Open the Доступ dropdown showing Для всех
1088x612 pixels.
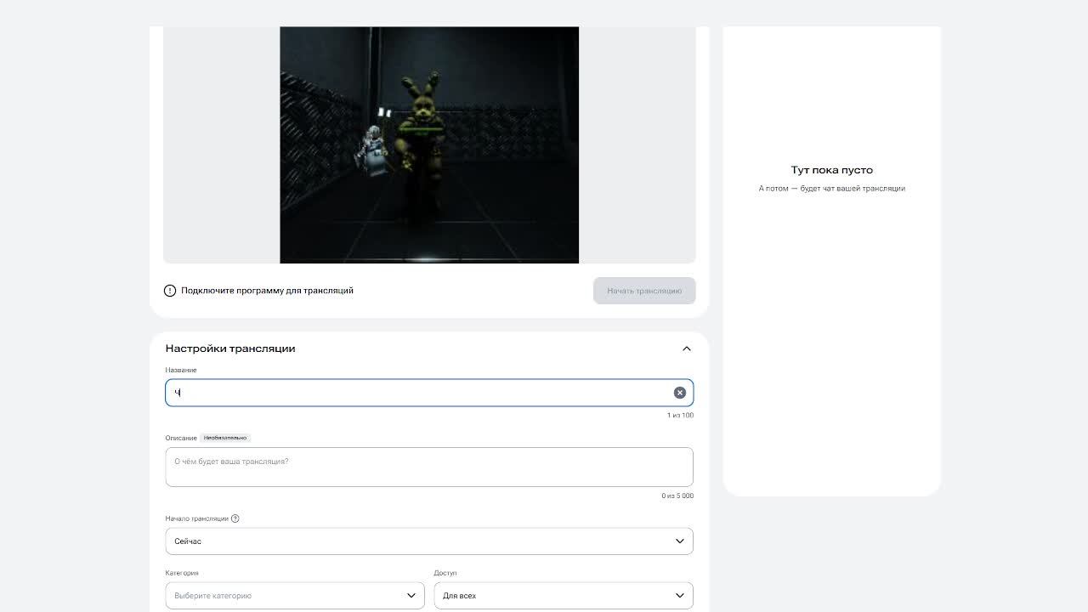click(x=564, y=596)
